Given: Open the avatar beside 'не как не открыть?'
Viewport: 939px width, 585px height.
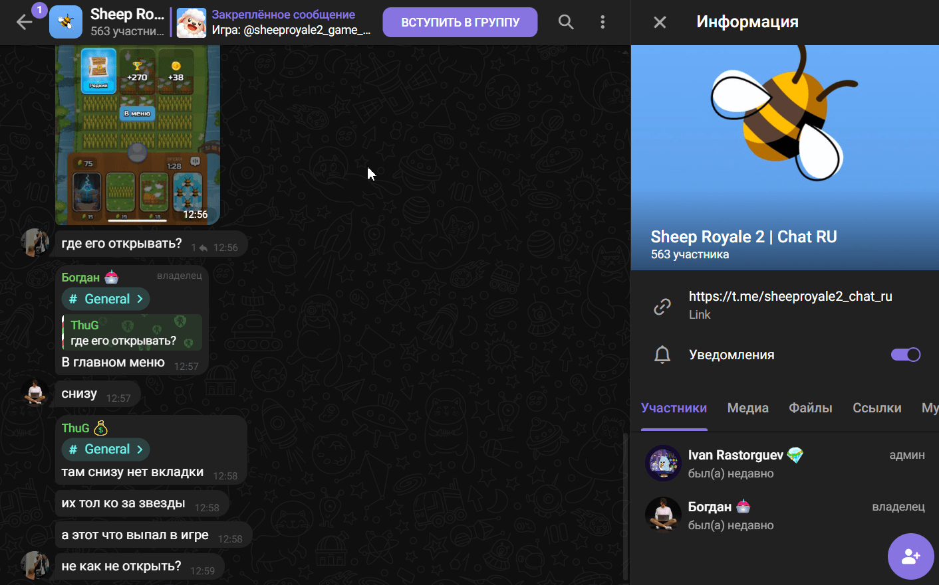Looking at the screenshot, I should tap(35, 565).
